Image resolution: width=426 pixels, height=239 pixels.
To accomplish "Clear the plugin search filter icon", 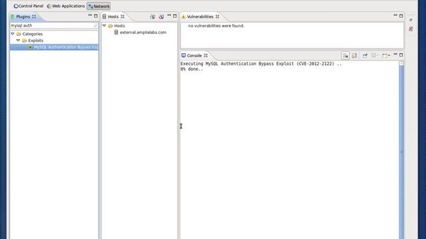I will click(x=95, y=25).
